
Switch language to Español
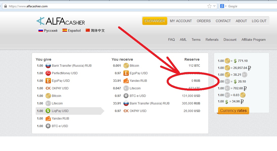click(74, 30)
